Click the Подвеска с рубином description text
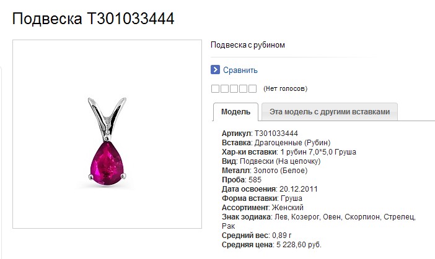The width and height of the screenshot is (435, 259). (248, 45)
